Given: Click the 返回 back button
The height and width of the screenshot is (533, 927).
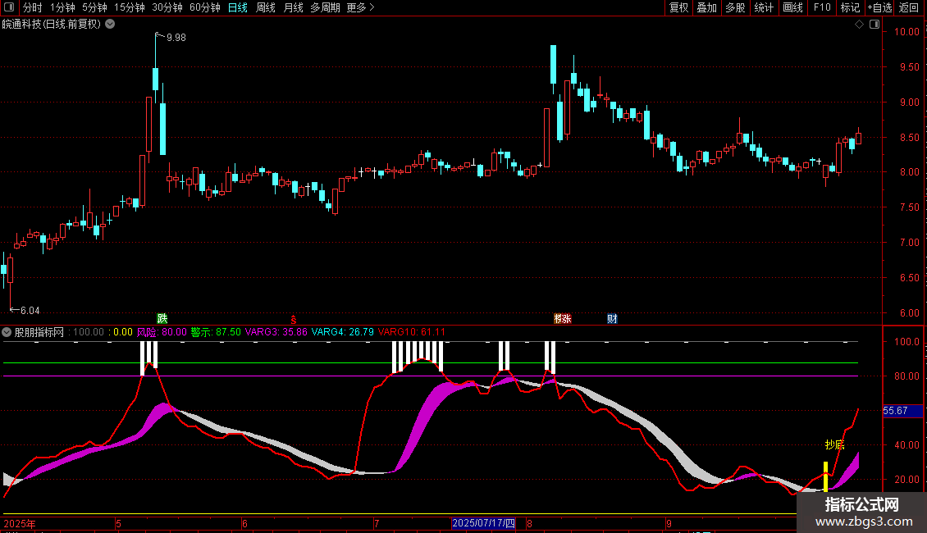Looking at the screenshot, I should click(909, 8).
